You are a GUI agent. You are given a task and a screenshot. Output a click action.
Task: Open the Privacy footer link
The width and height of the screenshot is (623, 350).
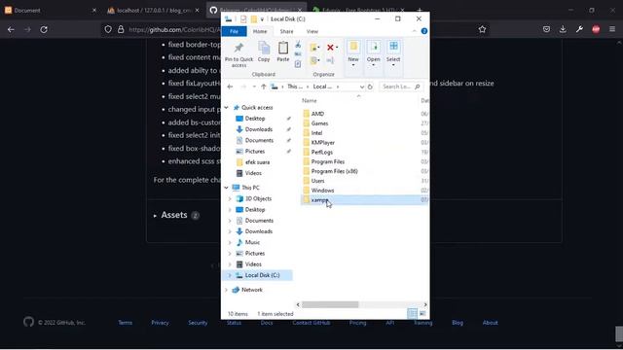160,323
